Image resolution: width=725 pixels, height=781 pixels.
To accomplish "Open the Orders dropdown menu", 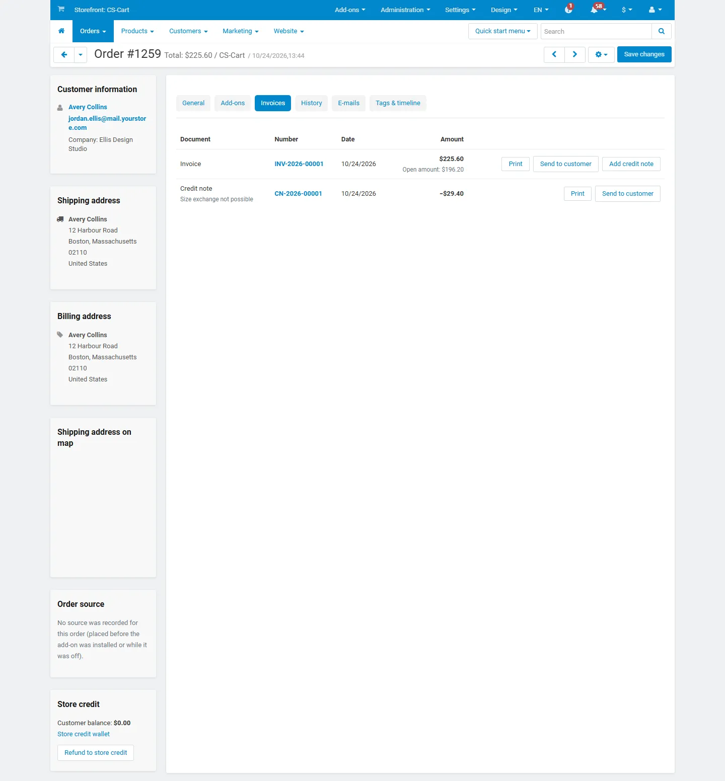I will [93, 31].
